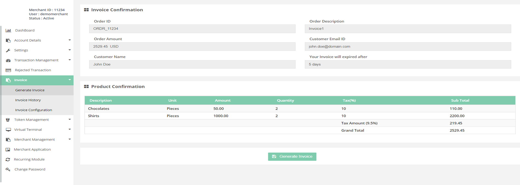Click the Recurring Module refresh icon
520x185 pixels.
coord(8,159)
